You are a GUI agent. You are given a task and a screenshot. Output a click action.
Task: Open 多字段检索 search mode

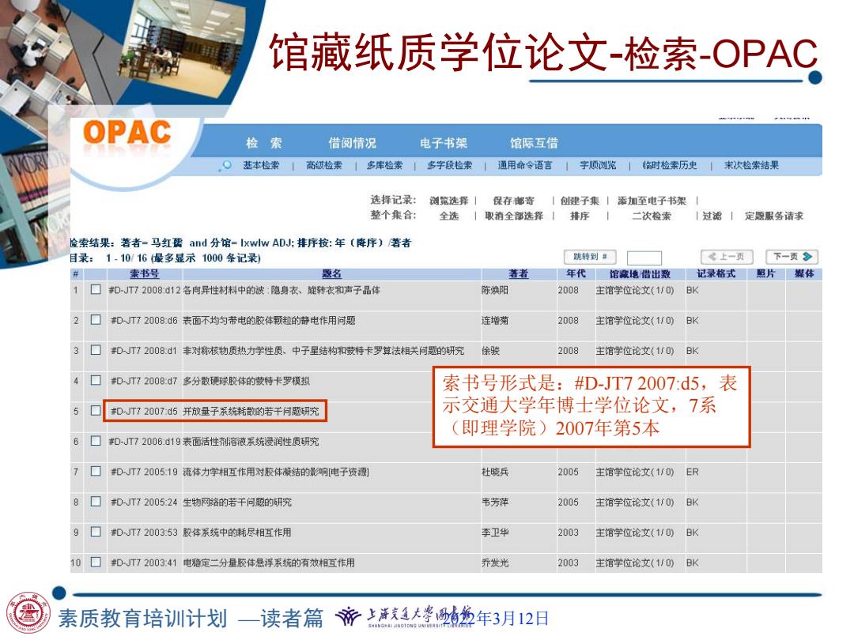[x=449, y=165]
